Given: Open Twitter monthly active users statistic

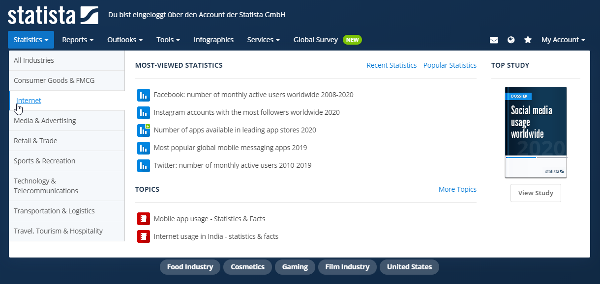Looking at the screenshot, I should (232, 165).
